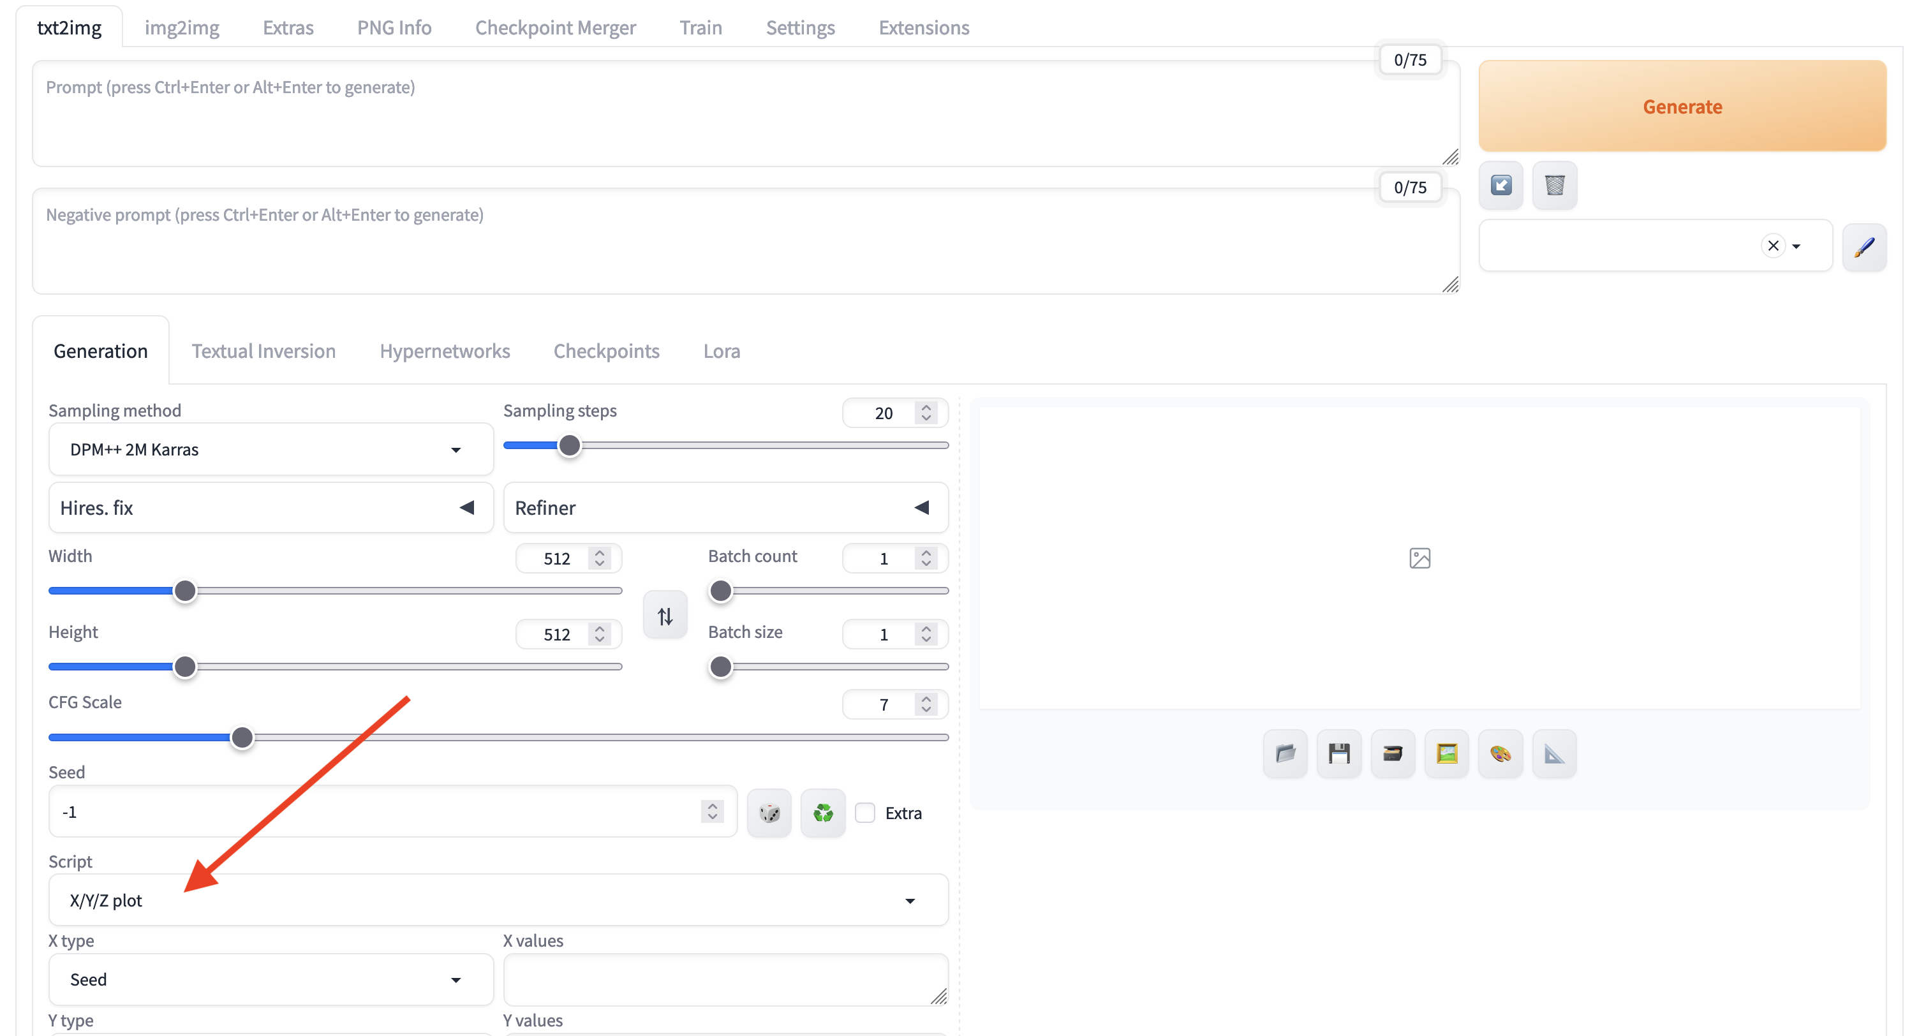
Task: Switch to Hypernetworks tab
Action: (x=445, y=351)
